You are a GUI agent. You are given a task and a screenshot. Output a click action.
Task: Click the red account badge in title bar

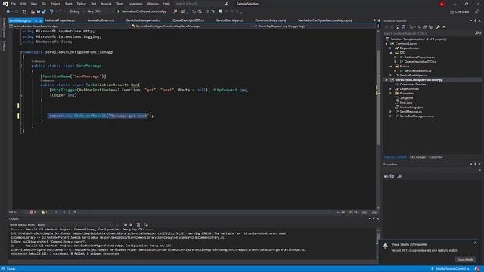coord(442,4)
